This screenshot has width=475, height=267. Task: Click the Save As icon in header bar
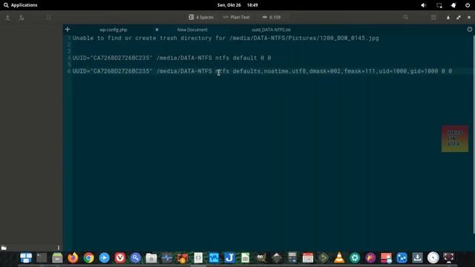pos(22,18)
